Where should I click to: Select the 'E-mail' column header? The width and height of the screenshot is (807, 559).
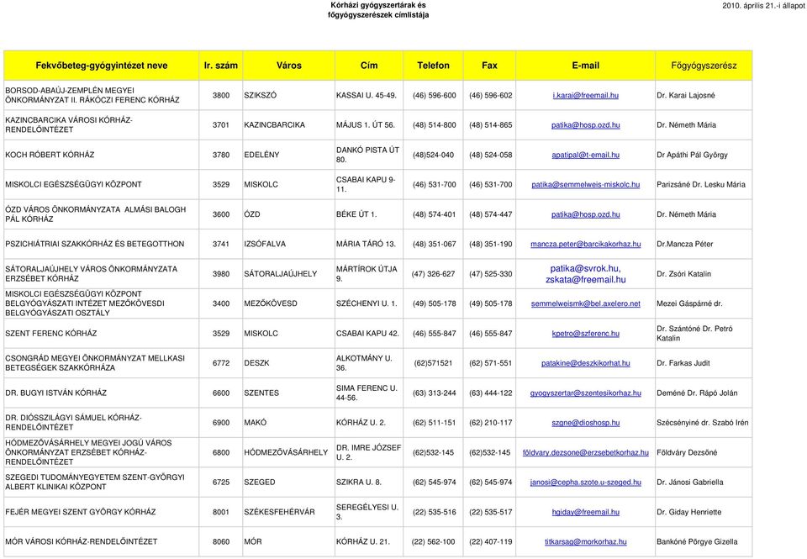pos(586,66)
